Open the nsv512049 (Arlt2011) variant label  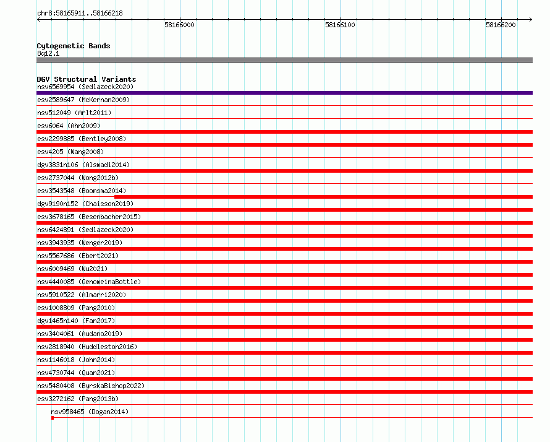click(x=74, y=113)
